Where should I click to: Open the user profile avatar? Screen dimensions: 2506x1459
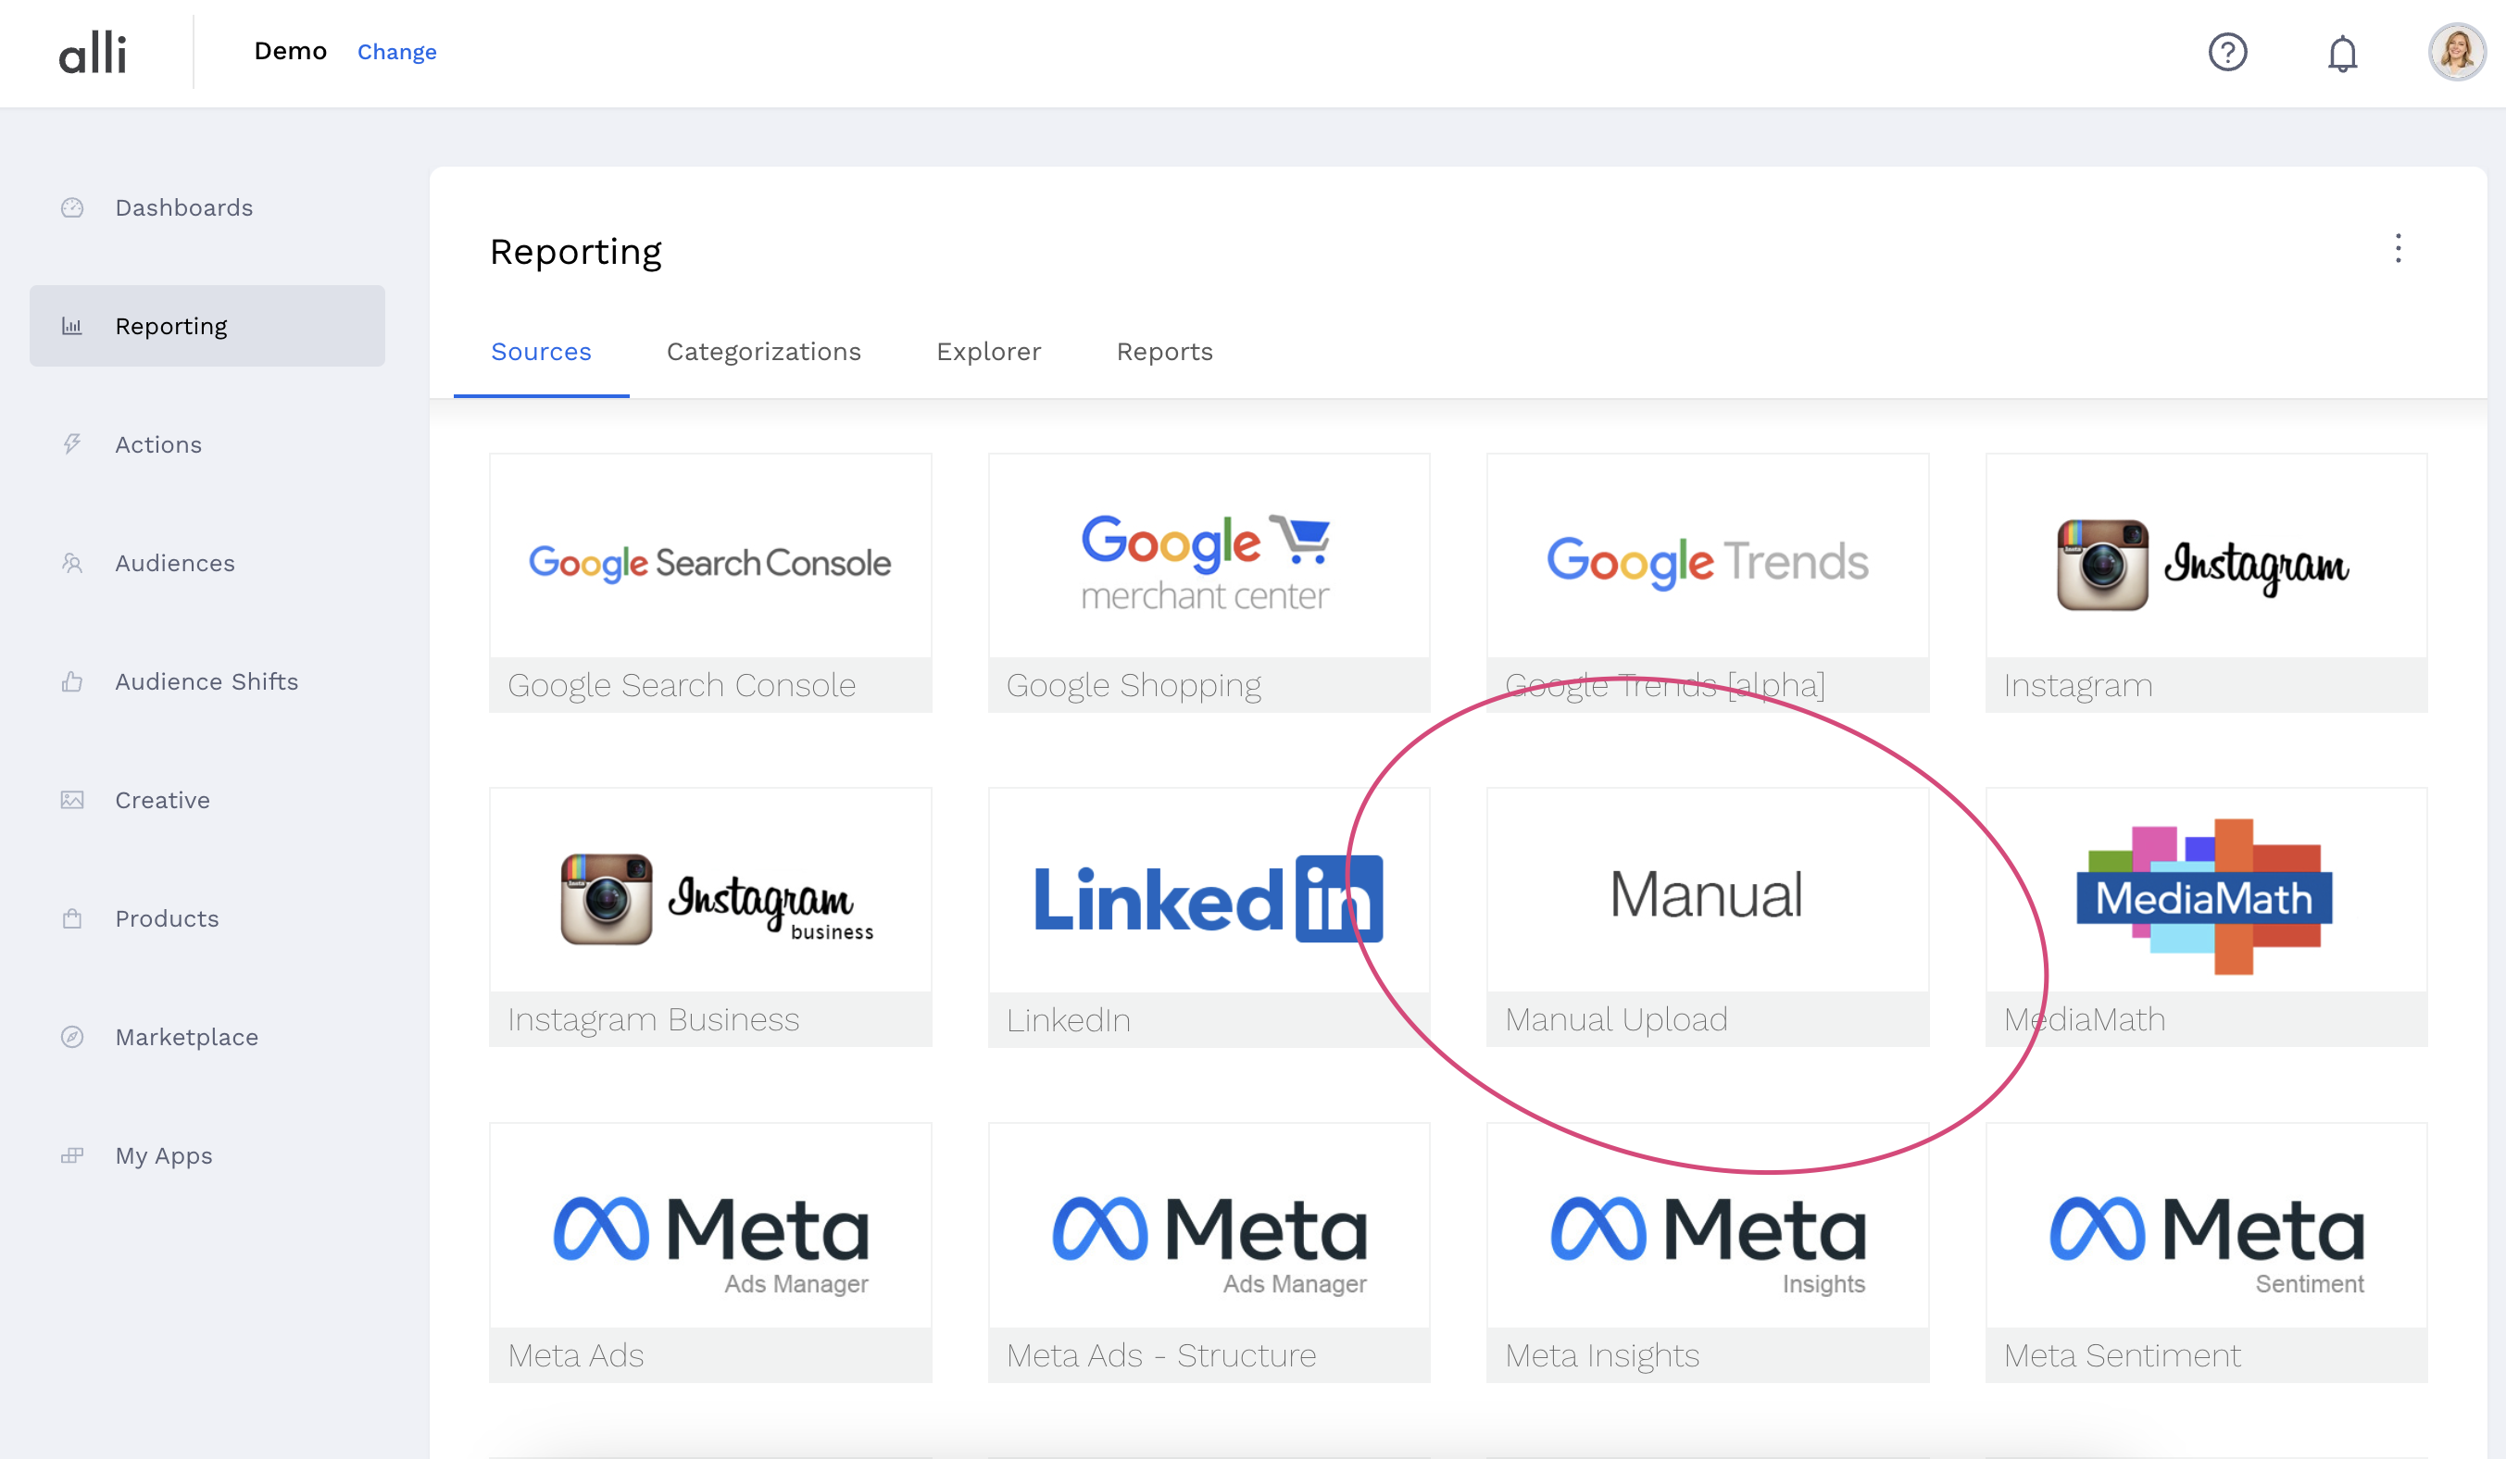click(2456, 52)
